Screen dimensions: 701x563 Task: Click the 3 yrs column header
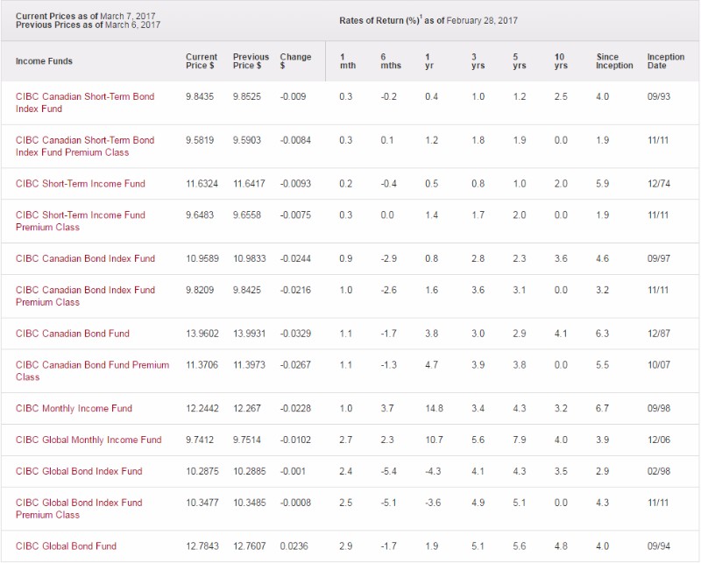tap(478, 61)
